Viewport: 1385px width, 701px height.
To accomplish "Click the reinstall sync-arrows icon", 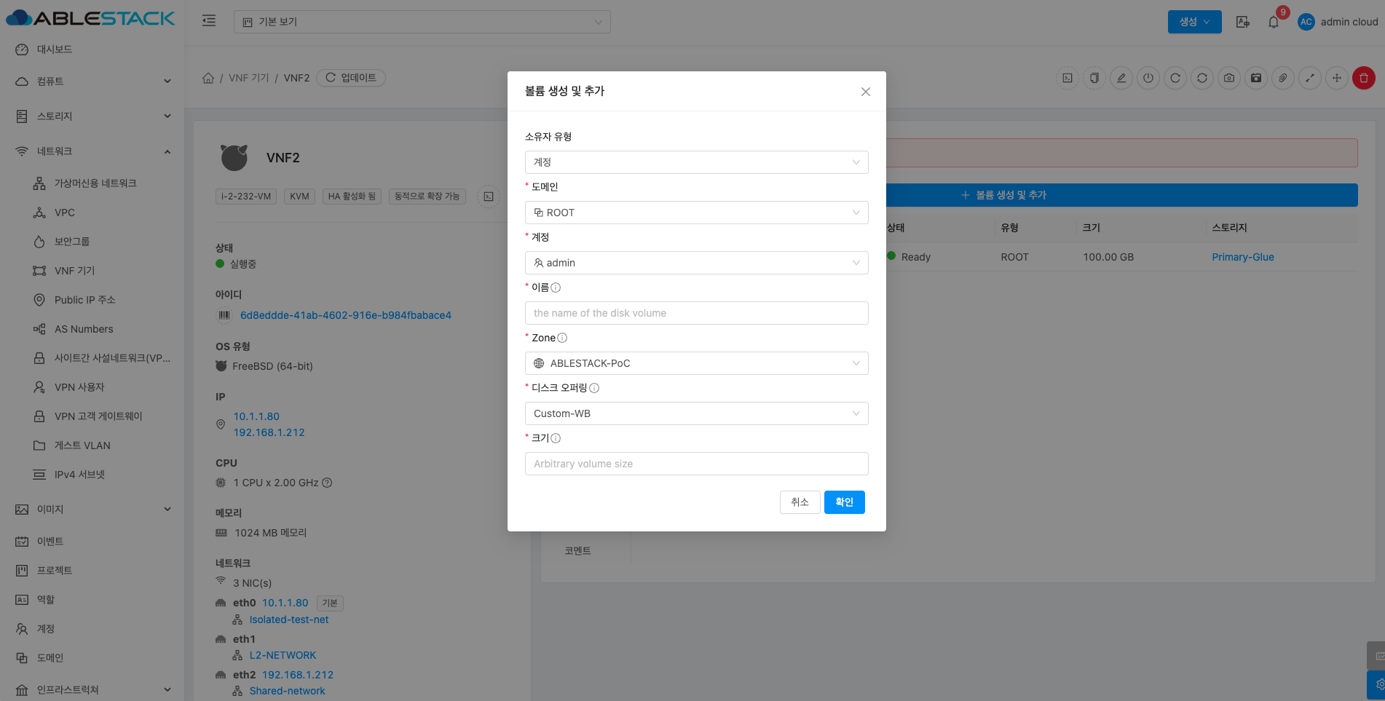I will [x=1202, y=78].
